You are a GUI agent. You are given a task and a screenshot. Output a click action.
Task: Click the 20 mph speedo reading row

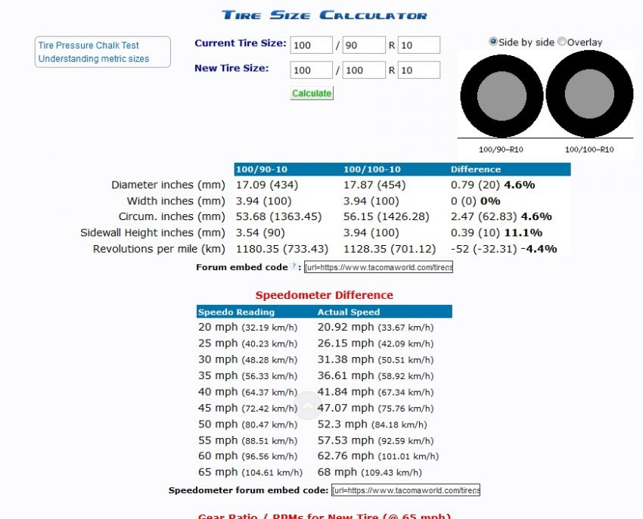(x=247, y=328)
